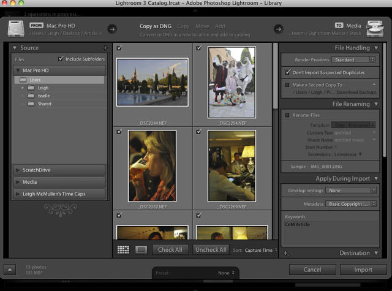The image size is (392, 291).
Task: Switch to grid view icon
Action: point(123,250)
